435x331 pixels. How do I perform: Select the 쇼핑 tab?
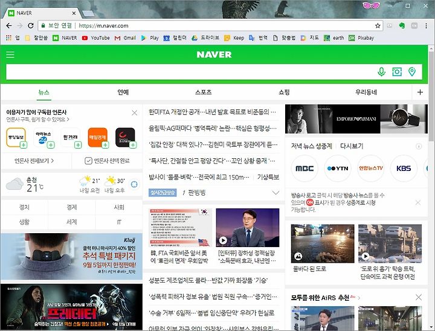point(284,92)
